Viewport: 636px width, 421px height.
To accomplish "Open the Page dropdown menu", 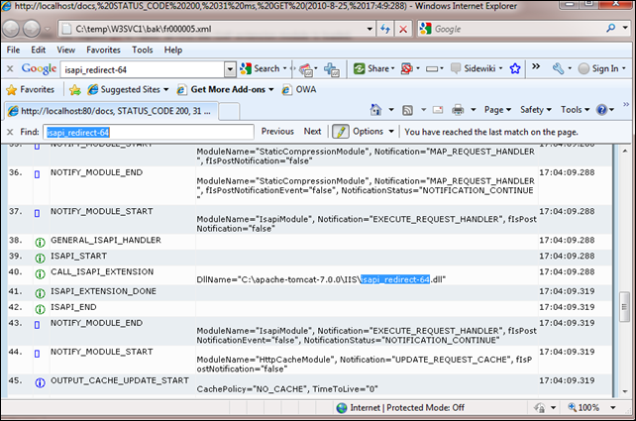I will point(497,110).
